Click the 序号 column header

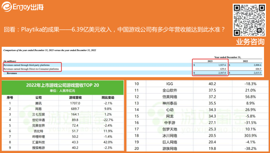coord(10,98)
